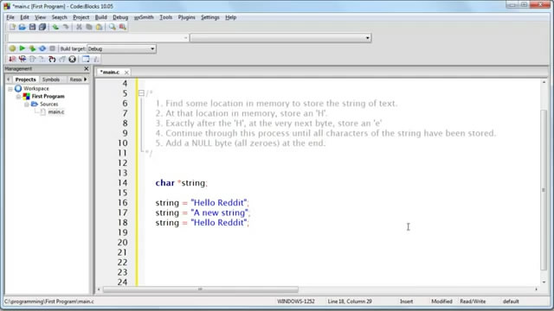The image size is (554, 311).
Task: Open the Build menu
Action: tap(101, 17)
